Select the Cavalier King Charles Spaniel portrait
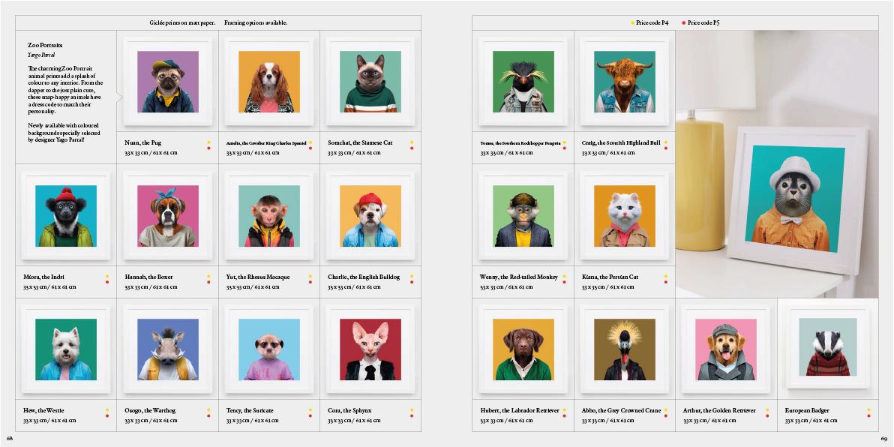This screenshot has width=894, height=447. (x=268, y=82)
